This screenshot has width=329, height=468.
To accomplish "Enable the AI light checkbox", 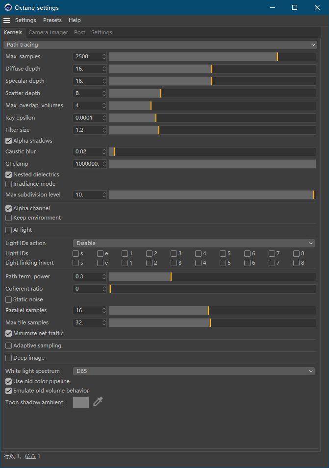I will coord(9,230).
